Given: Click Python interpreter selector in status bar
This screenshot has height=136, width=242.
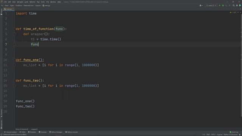Looking at the screenshot, I should (x=231, y=135).
